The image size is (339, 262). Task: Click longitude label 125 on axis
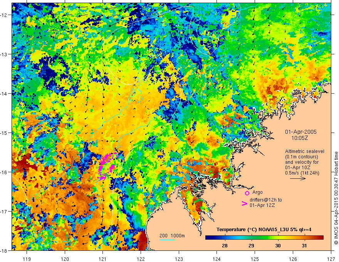(255, 259)
